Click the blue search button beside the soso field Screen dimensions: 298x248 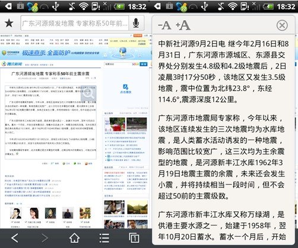point(144,64)
